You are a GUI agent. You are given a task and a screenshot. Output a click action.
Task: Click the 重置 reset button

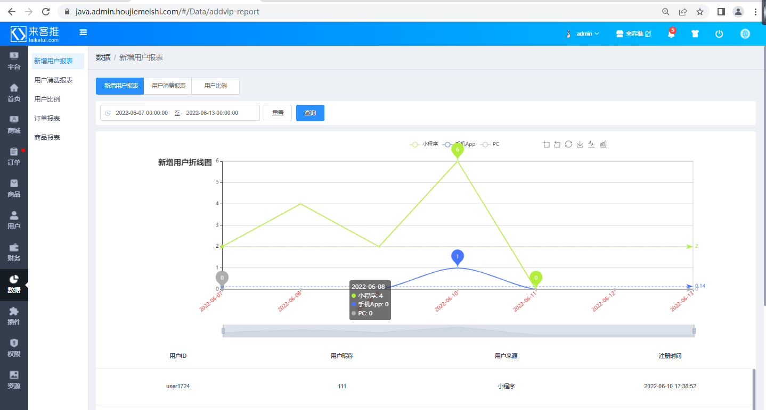click(x=278, y=113)
